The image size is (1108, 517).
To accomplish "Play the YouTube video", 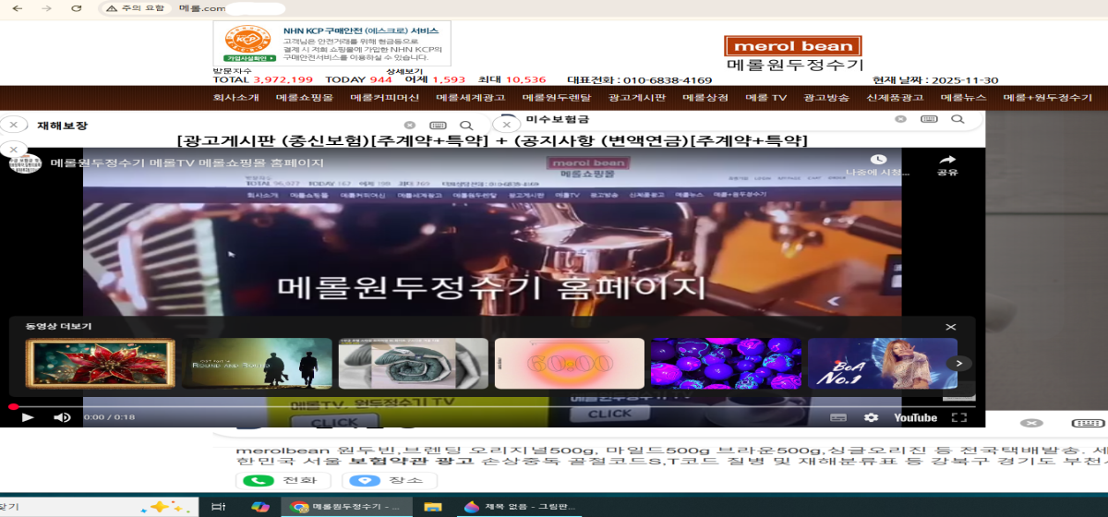I will point(28,417).
